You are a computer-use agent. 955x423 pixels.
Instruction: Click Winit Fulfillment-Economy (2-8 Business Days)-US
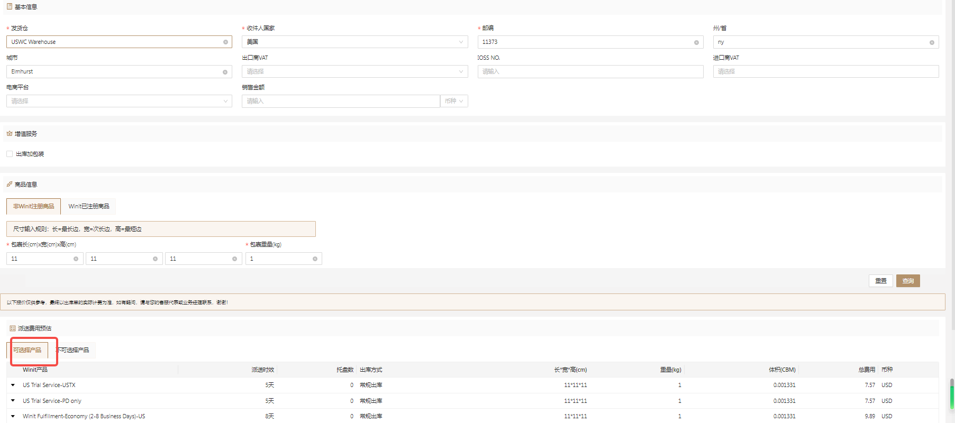(84, 416)
